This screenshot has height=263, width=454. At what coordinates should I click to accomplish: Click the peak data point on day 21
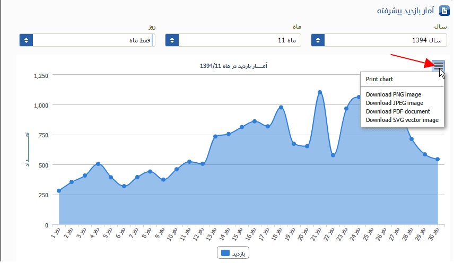[x=320, y=92]
